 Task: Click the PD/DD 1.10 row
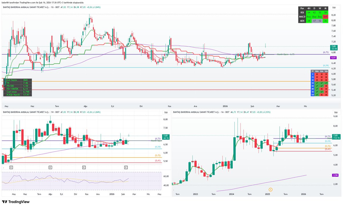[18, 86]
